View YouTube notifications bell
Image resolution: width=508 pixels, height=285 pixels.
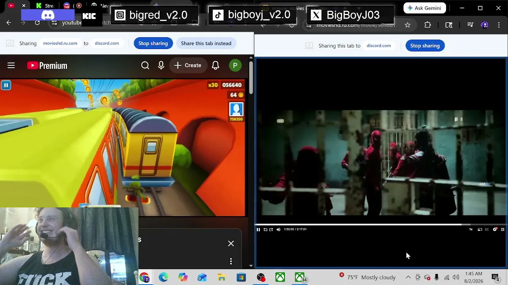[x=216, y=65]
